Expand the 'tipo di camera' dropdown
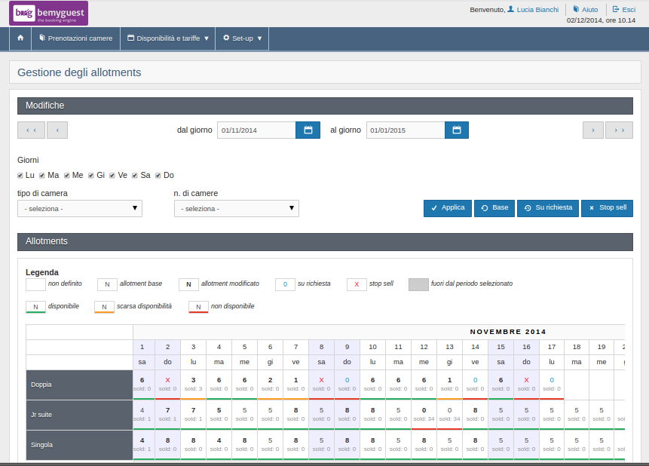Screen dimensions: 649x466 click(80, 208)
